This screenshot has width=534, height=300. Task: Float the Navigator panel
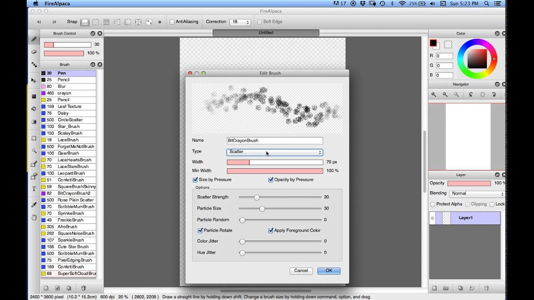coord(497,84)
